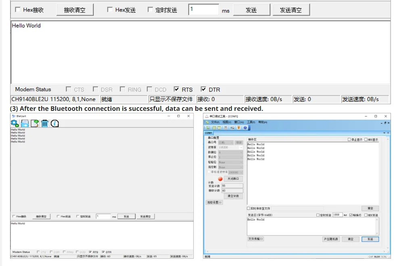Enable 停止显示 checkbox in the COM1 tool
Screen dimensions: 399x266
point(349,139)
